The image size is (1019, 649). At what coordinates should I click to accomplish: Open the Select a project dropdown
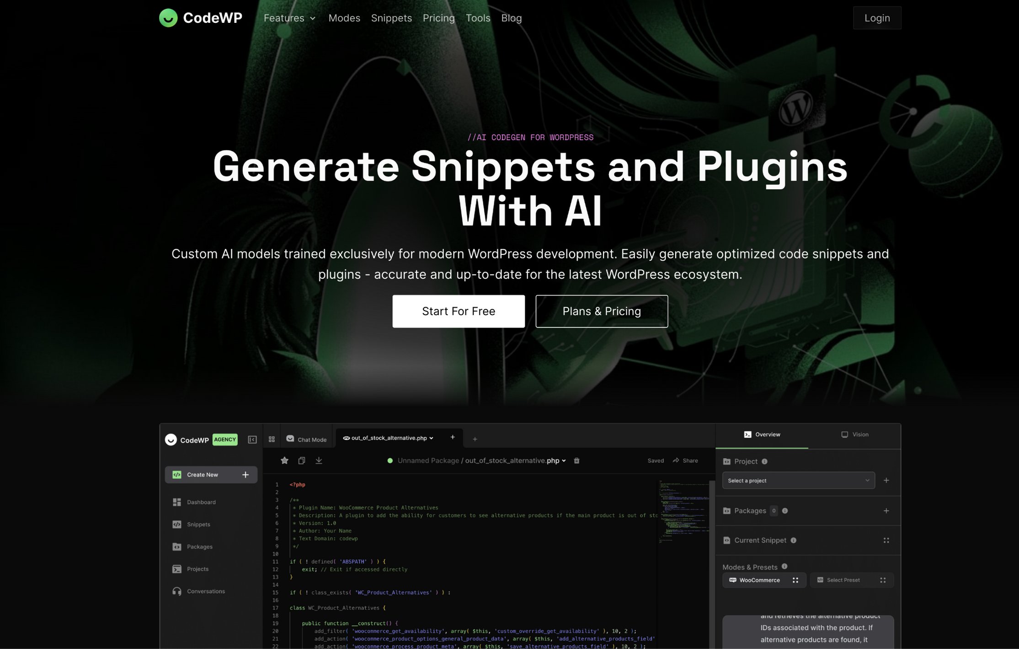(798, 480)
